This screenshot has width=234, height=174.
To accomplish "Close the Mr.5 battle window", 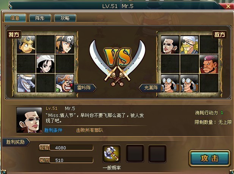I will click(228, 6).
